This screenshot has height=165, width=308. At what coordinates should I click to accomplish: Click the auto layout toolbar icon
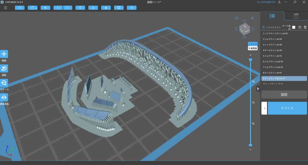click(x=93, y=8)
